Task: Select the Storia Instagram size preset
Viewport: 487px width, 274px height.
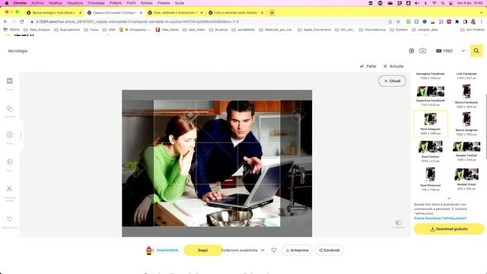Action: [466, 123]
